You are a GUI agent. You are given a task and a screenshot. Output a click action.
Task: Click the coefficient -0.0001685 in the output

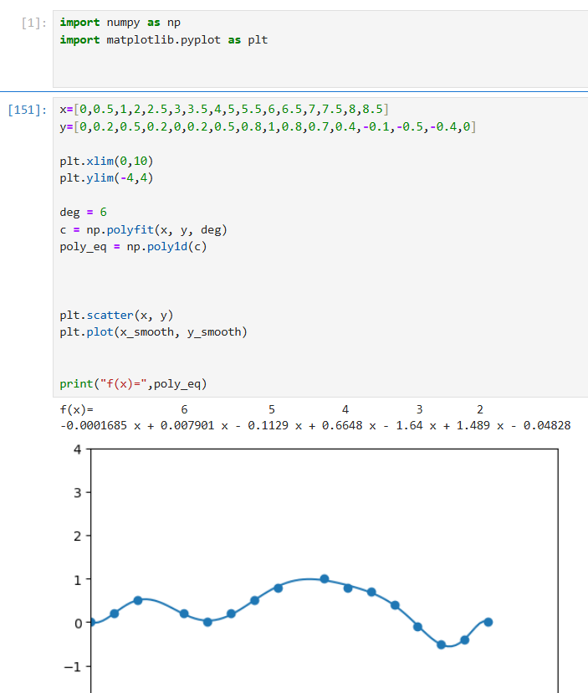click(93, 426)
